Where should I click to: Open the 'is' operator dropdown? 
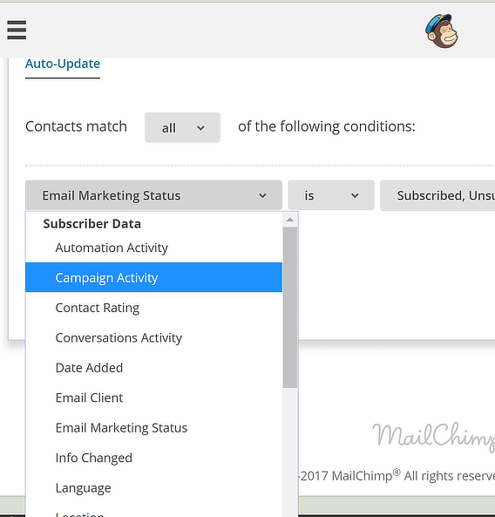[331, 195]
